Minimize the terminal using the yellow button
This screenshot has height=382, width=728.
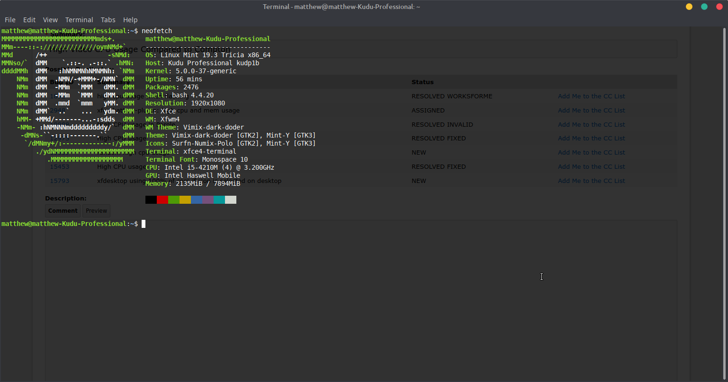pyautogui.click(x=689, y=7)
